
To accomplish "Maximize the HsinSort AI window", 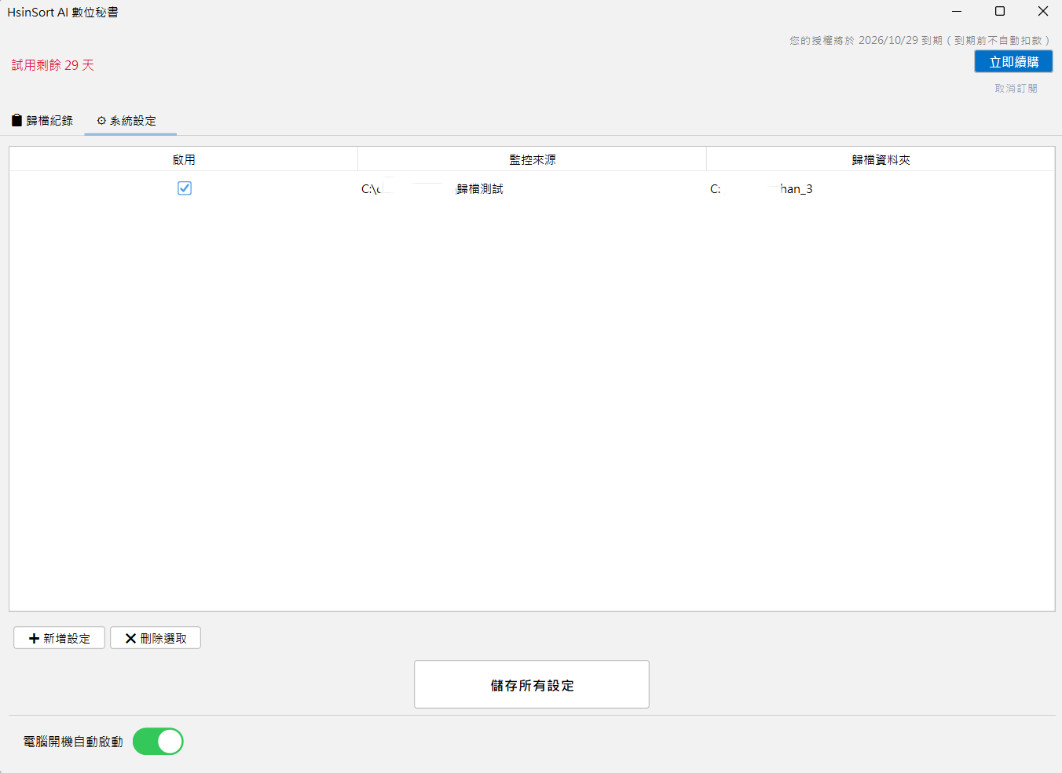I will pos(1000,11).
